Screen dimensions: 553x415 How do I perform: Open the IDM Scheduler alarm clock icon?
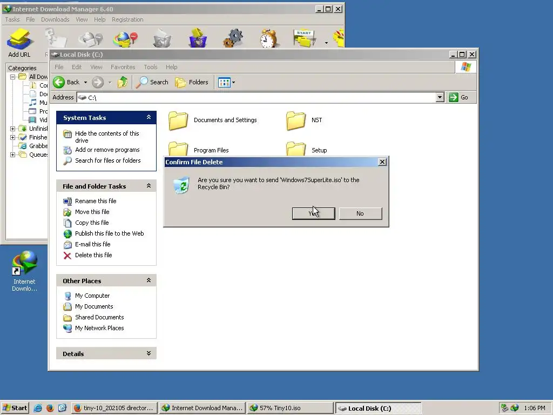click(x=268, y=38)
